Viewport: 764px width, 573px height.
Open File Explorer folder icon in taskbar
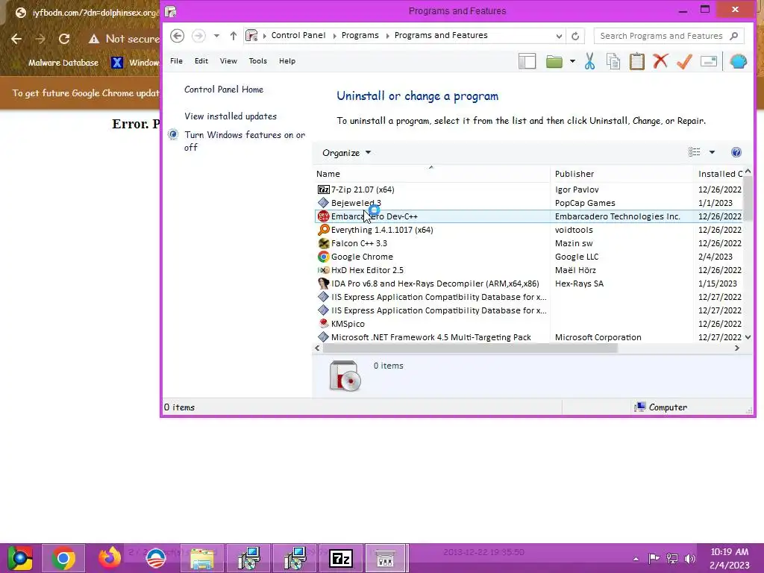click(x=201, y=558)
